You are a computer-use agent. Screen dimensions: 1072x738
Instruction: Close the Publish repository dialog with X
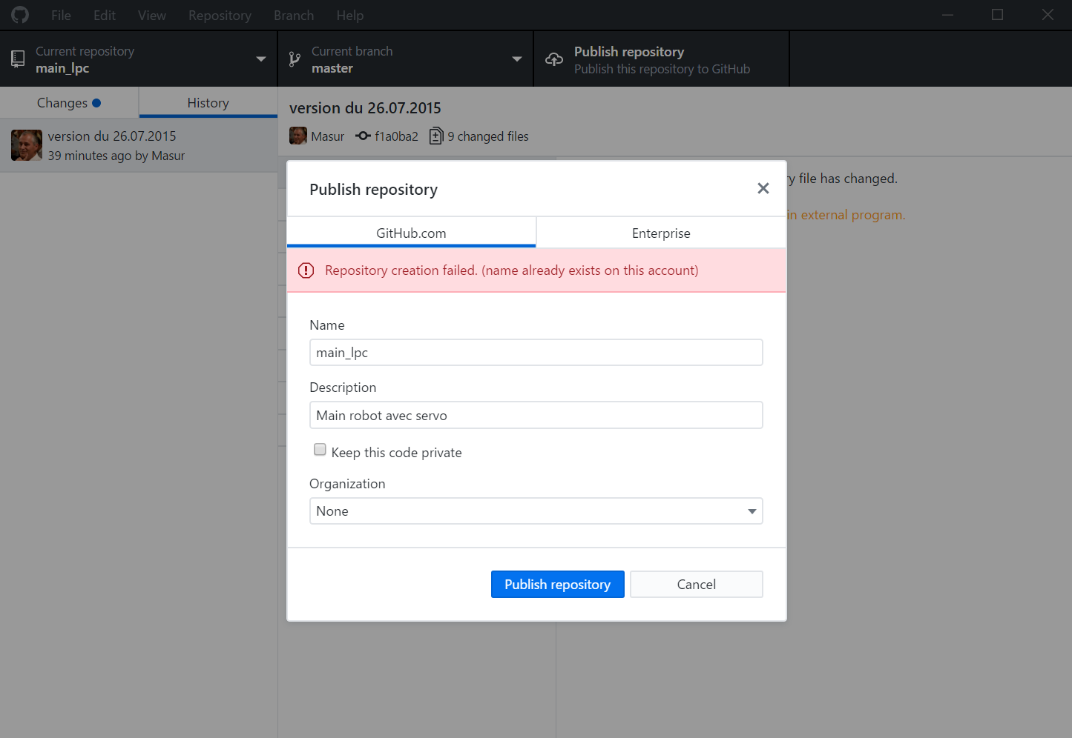(763, 188)
